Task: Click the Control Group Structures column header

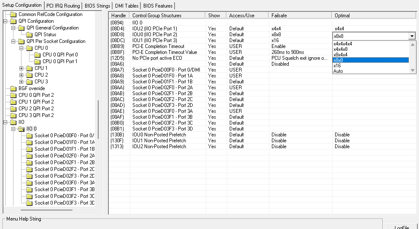Action: point(167,16)
